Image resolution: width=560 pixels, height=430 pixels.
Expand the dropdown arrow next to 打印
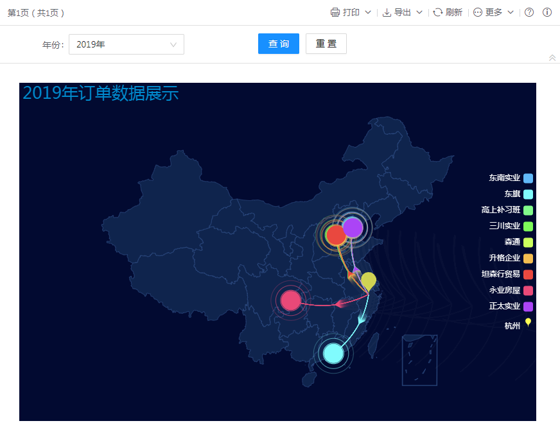coord(368,12)
